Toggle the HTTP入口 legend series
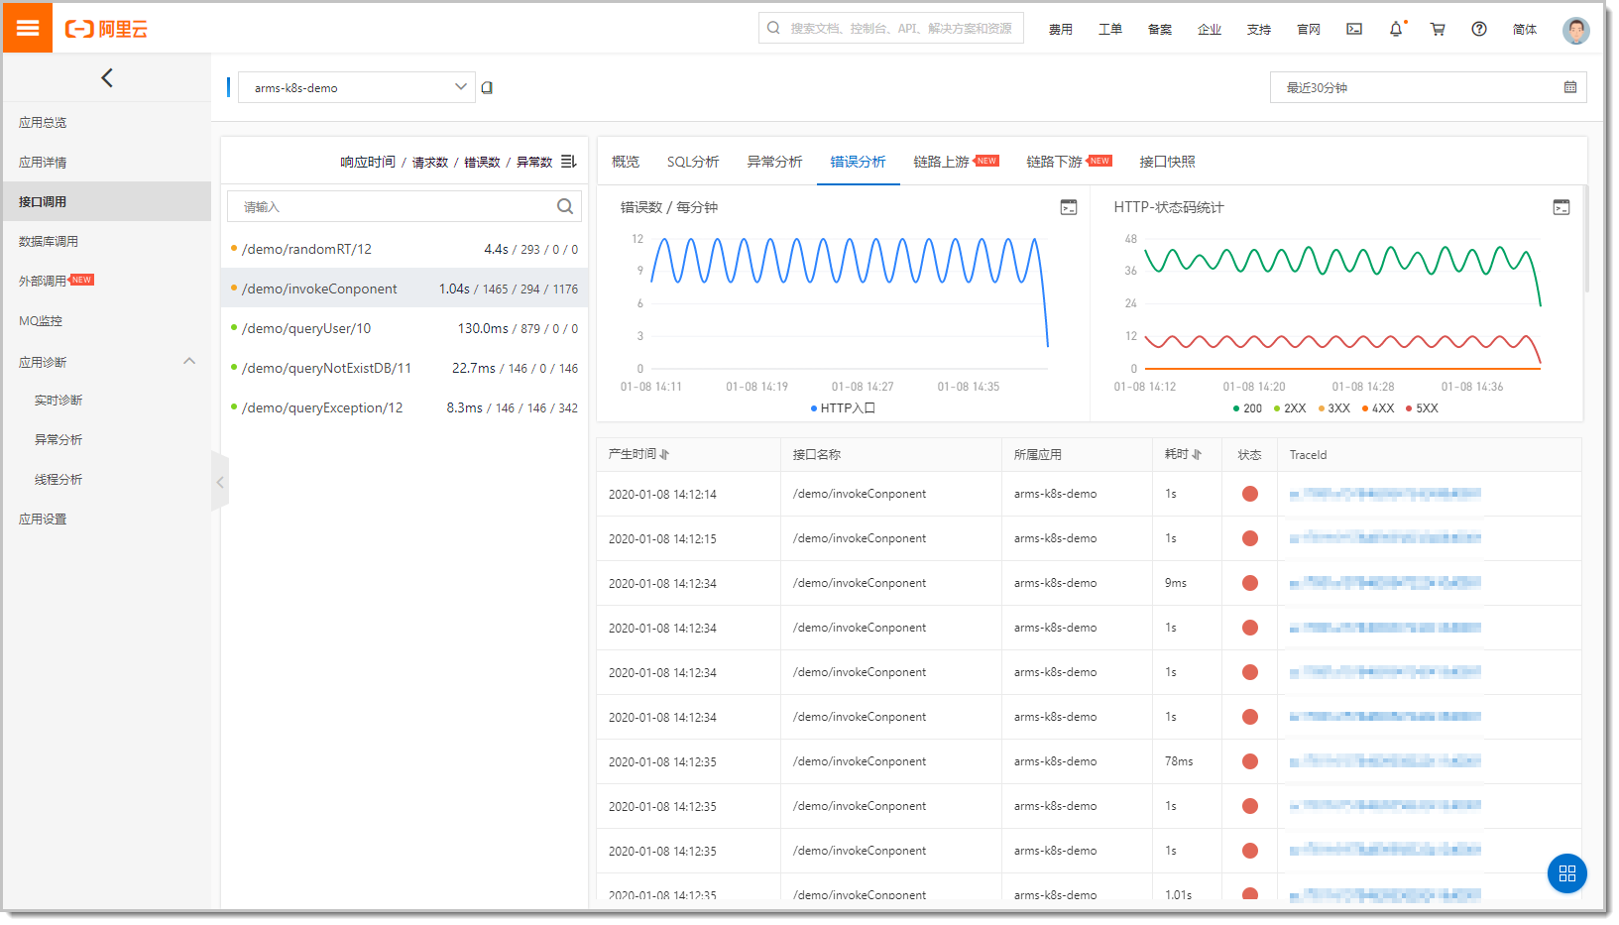 tap(843, 408)
